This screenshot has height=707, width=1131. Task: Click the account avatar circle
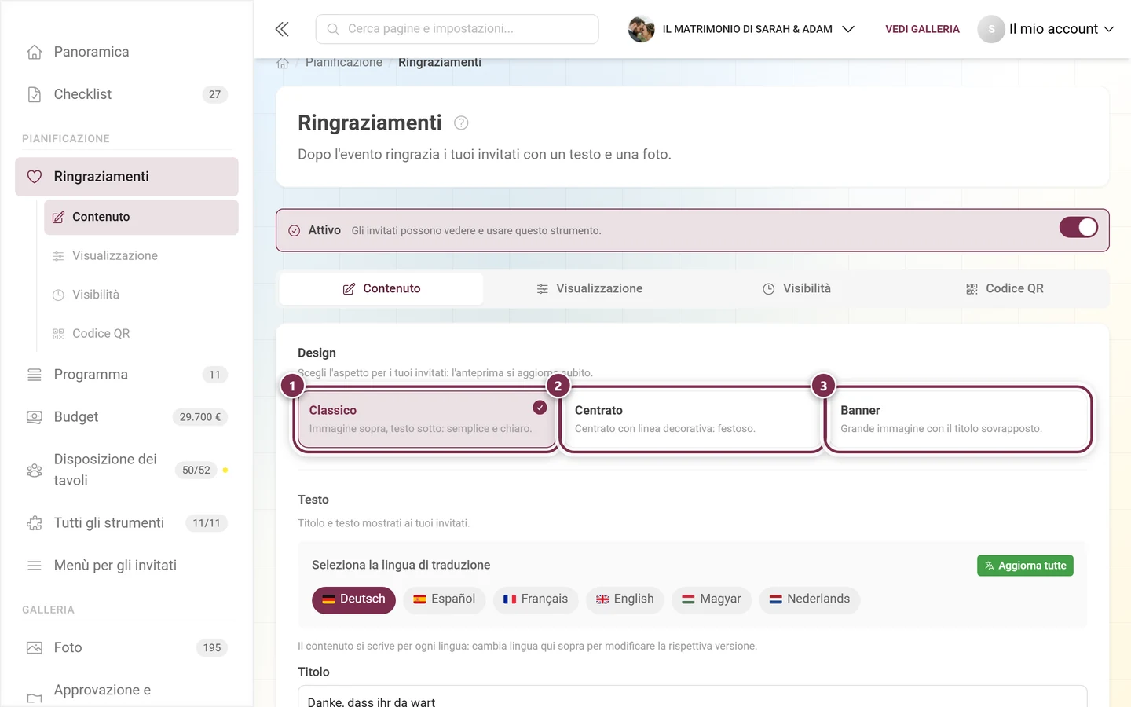[x=991, y=29]
